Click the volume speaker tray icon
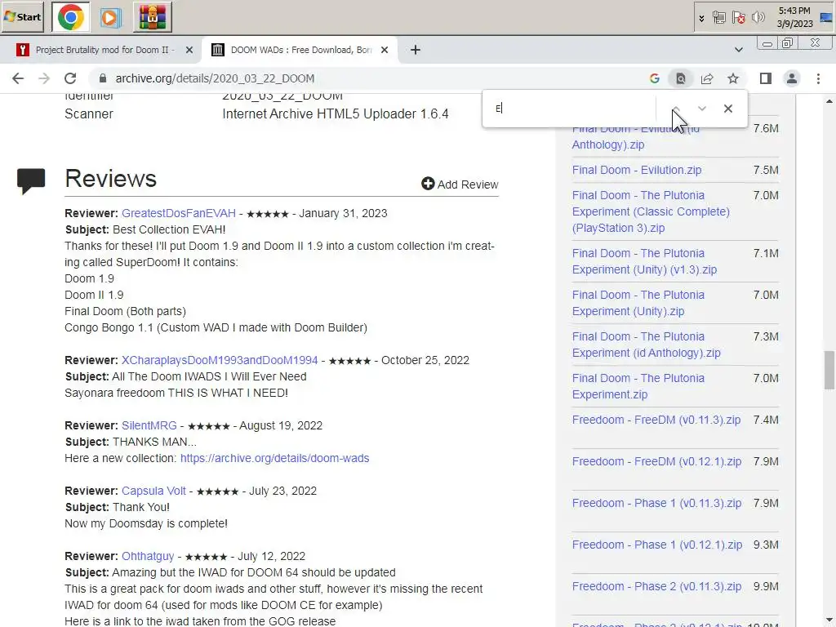The height and width of the screenshot is (627, 836). [758, 18]
